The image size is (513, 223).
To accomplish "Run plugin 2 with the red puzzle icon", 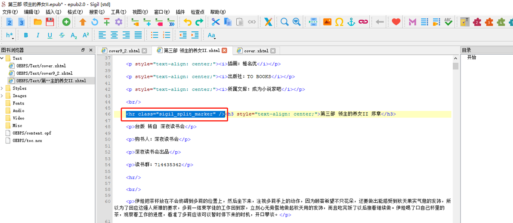I will [x=477, y=22].
